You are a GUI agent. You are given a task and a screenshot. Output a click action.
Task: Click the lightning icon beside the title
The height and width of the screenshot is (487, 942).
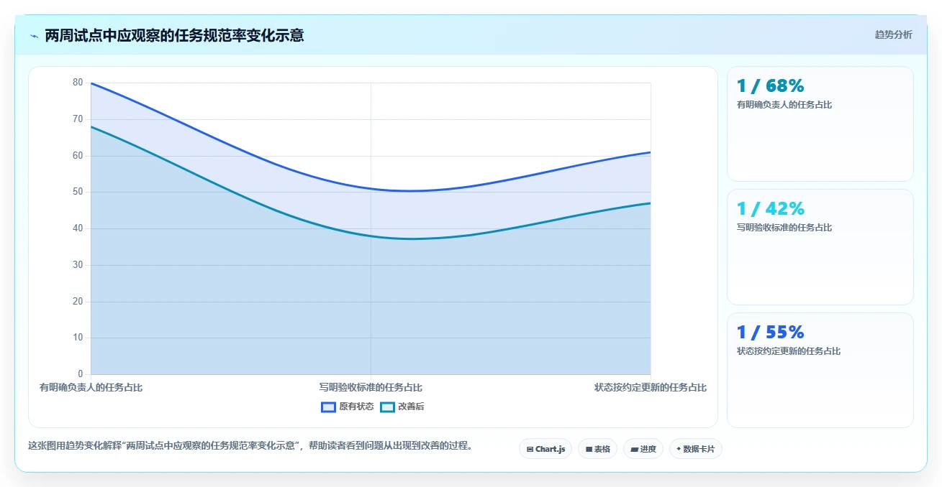tap(34, 36)
